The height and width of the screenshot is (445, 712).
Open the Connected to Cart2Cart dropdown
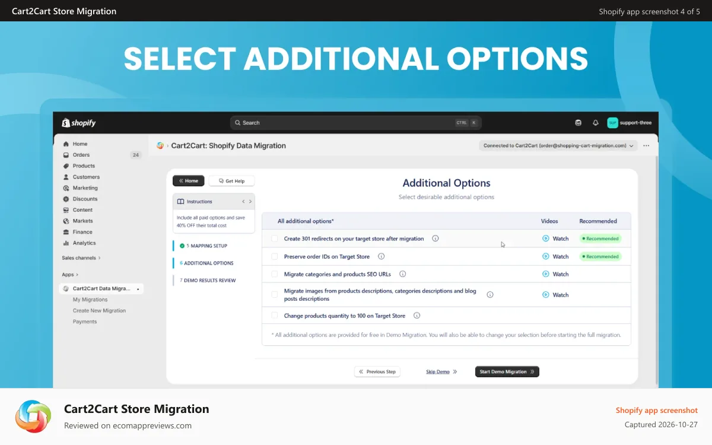click(x=558, y=145)
